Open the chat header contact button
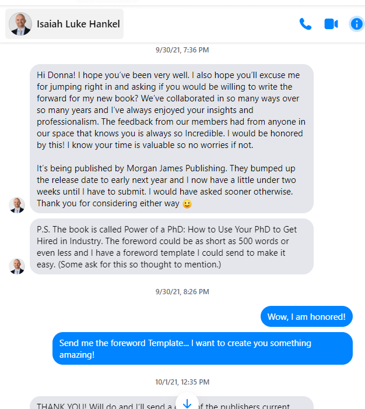Viewport: 365px width, 409px height. 64,24
